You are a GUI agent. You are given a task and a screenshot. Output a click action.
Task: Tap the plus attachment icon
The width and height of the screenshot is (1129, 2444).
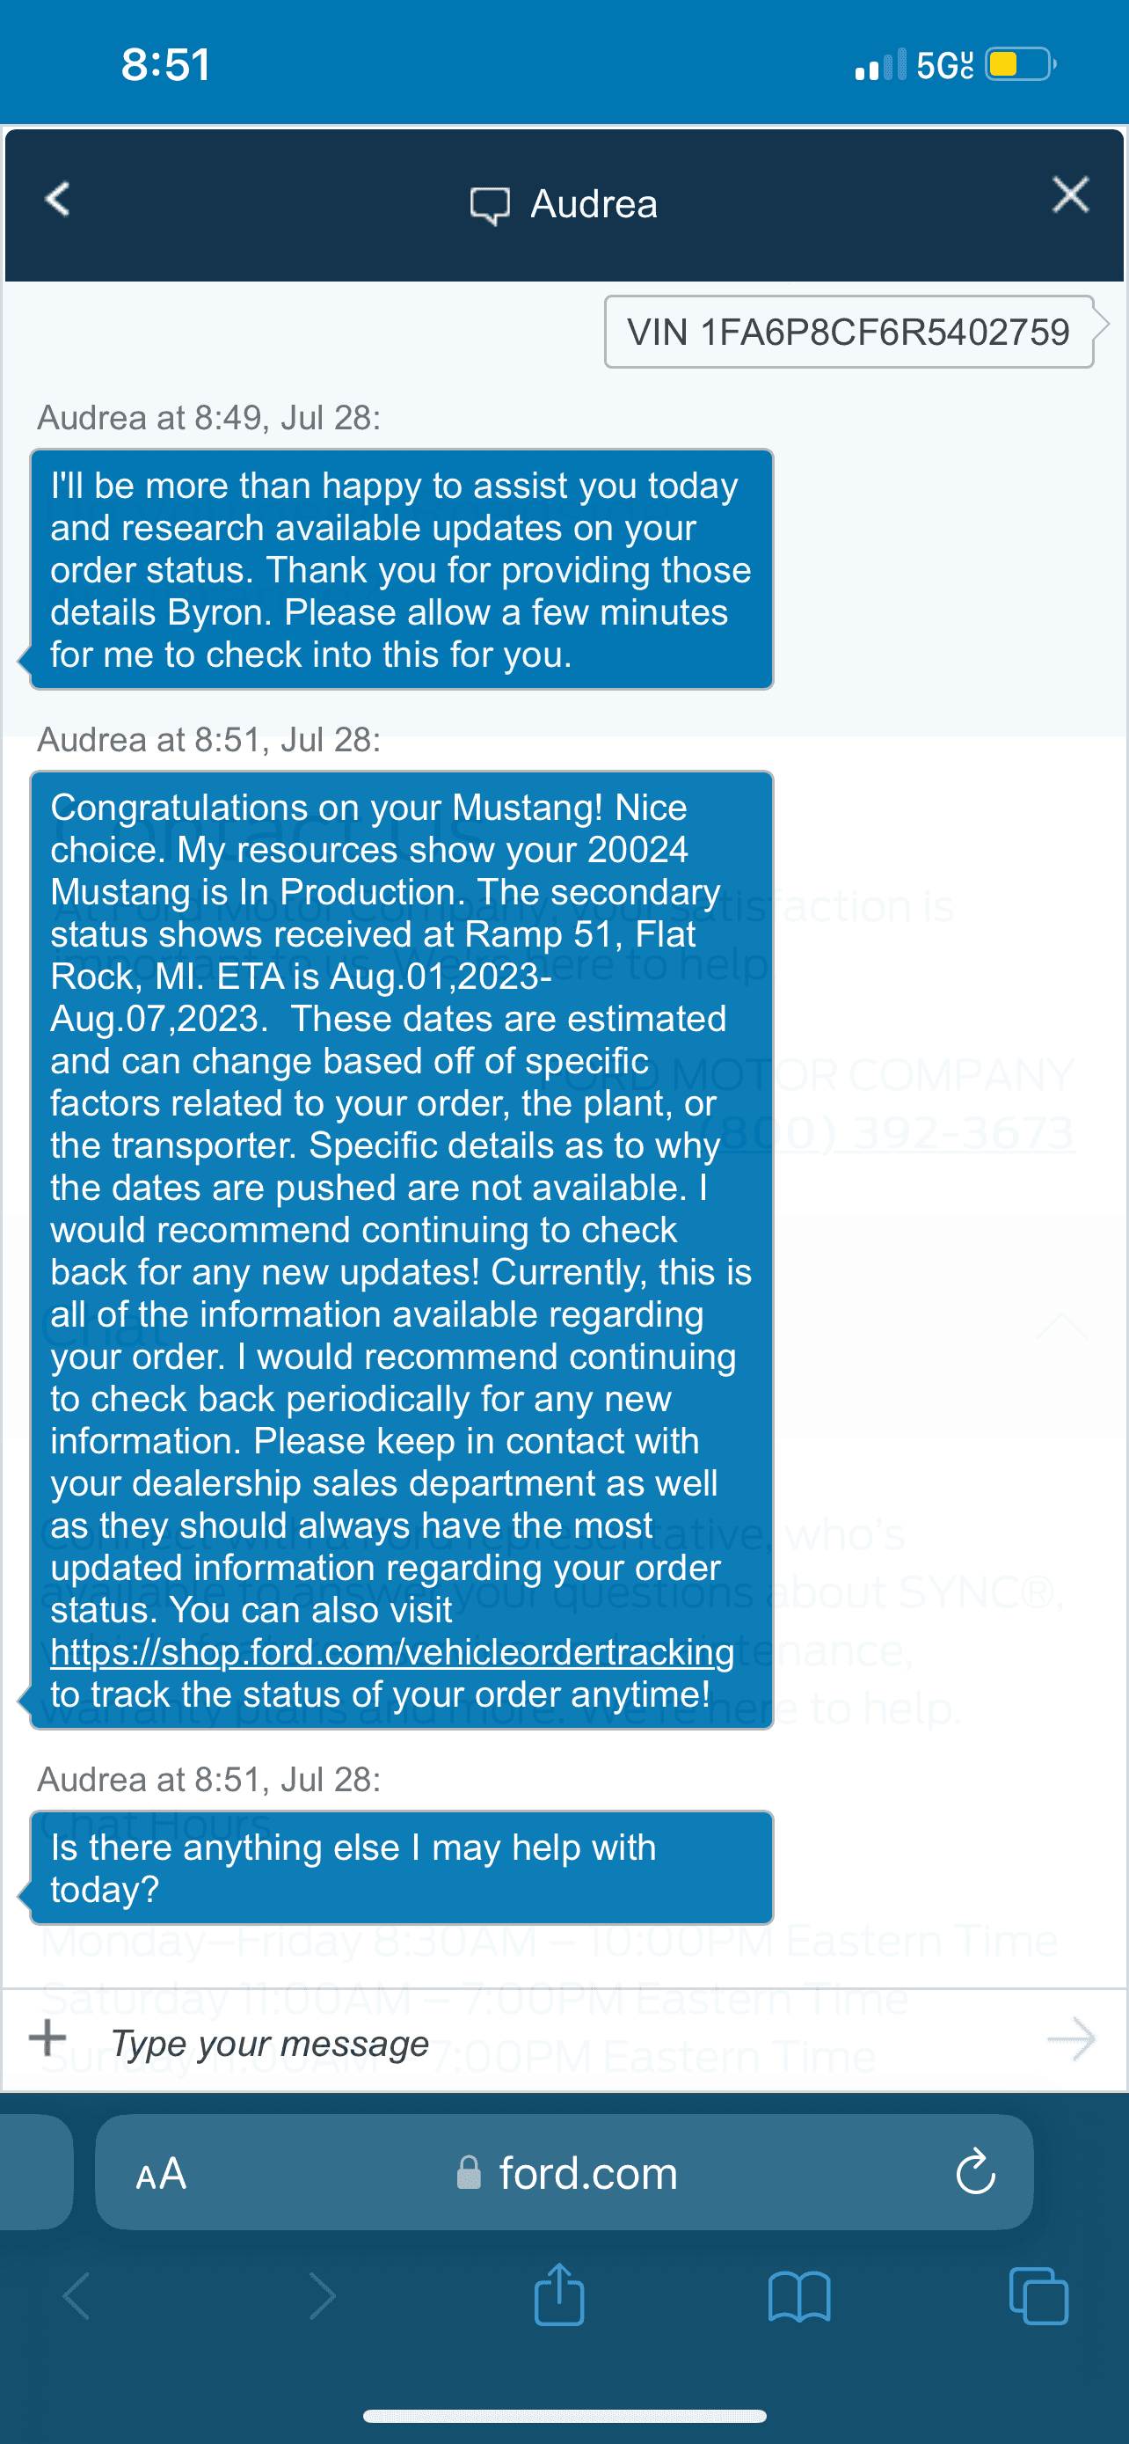point(47,2036)
